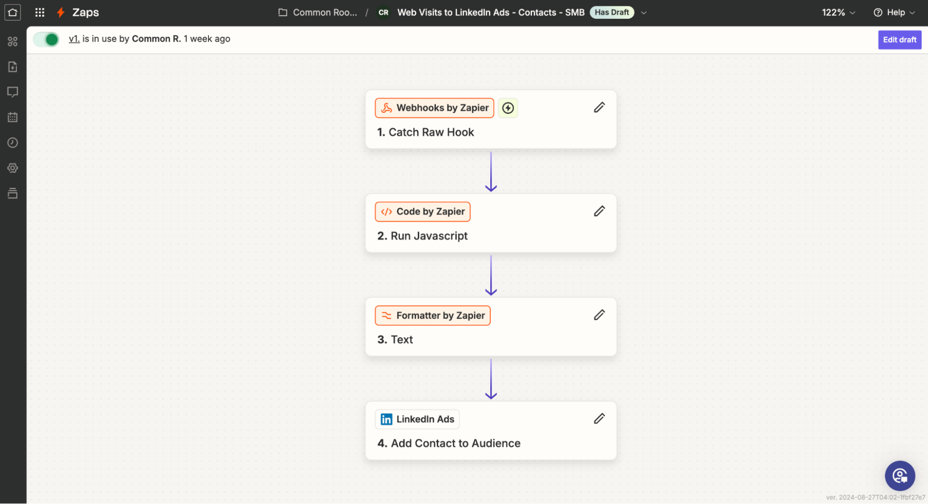Click the instant trigger lightning badge
Image resolution: width=928 pixels, height=504 pixels.
tap(508, 108)
